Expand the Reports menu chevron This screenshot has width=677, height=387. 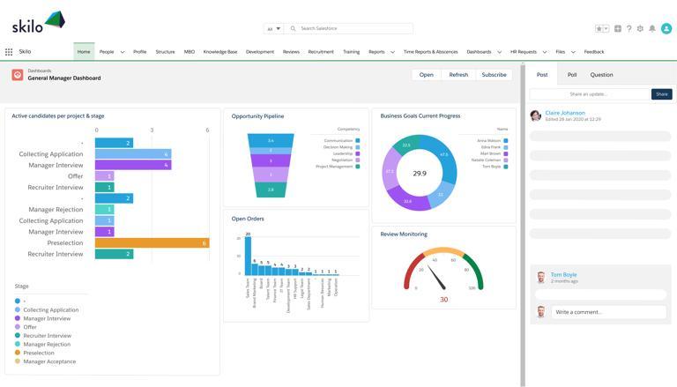click(392, 52)
